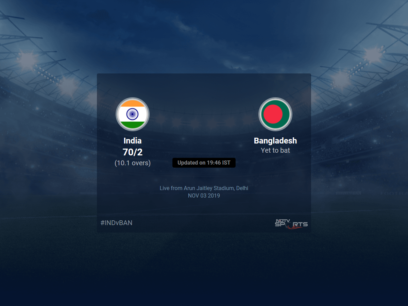Click the Arun Jaitley Stadium venue text
The height and width of the screenshot is (306, 408).
tap(209, 188)
